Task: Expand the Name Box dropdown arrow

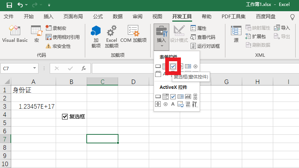Action: pos(35,68)
